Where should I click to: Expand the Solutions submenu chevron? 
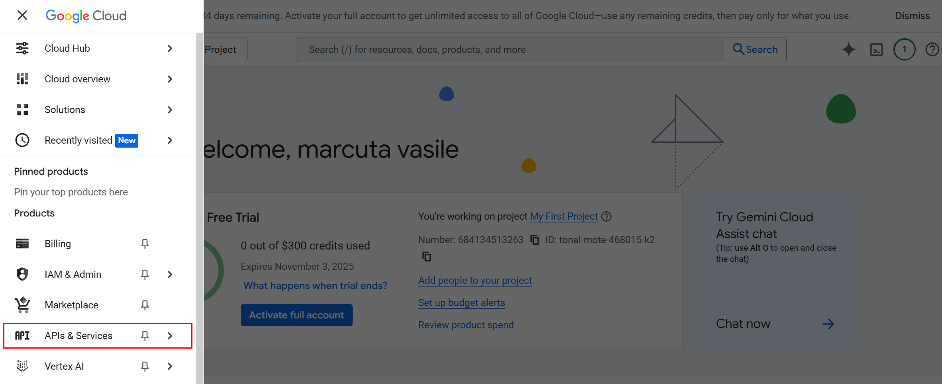170,109
